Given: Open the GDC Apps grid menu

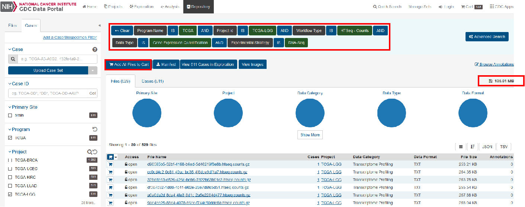Looking at the screenshot, I should [x=502, y=7].
